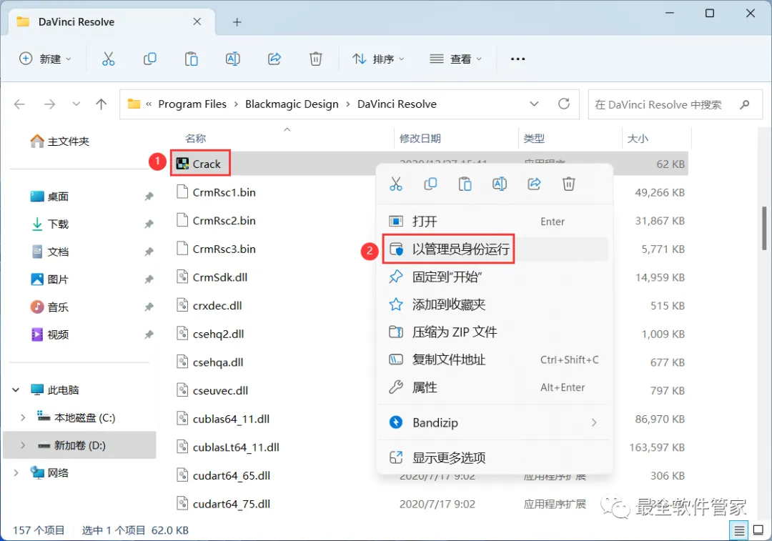772x541 pixels.
Task: Select the cublas64_11.dll file
Action: click(x=223, y=419)
